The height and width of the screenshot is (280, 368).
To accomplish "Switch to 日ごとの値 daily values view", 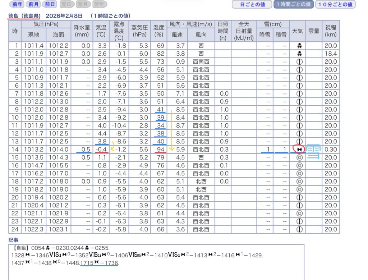I will tap(252, 4).
